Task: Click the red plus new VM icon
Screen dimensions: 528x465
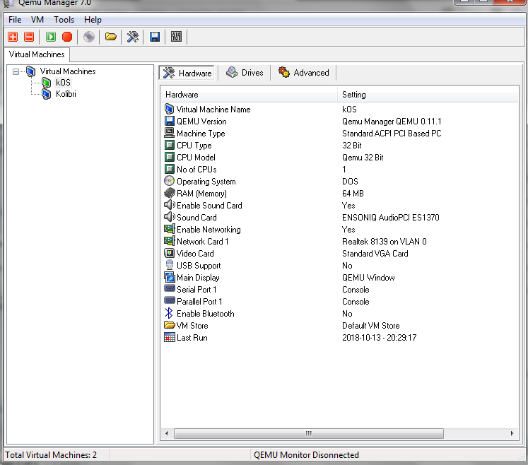Action: coord(13,37)
